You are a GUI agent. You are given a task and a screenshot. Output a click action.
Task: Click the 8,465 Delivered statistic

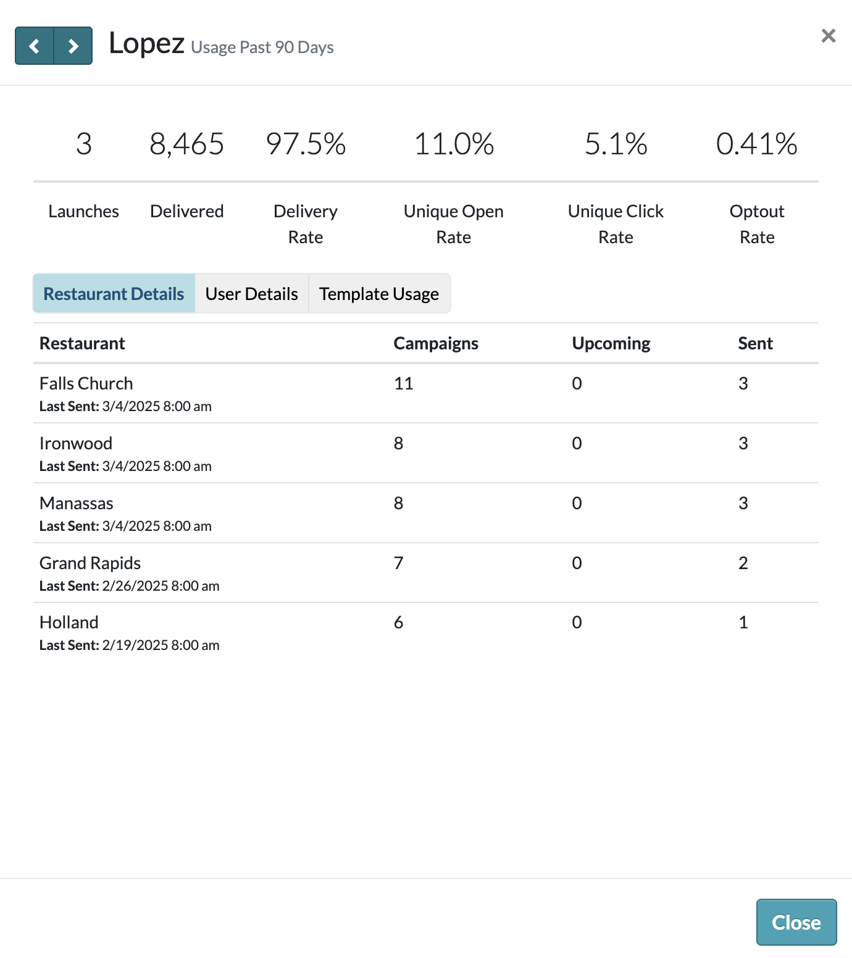[187, 144]
